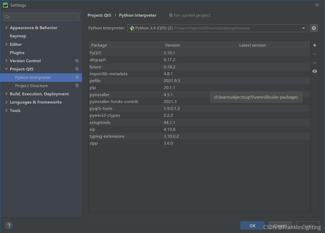Sort by Version column header
Screen dimensions: 325x233
pos(199,45)
